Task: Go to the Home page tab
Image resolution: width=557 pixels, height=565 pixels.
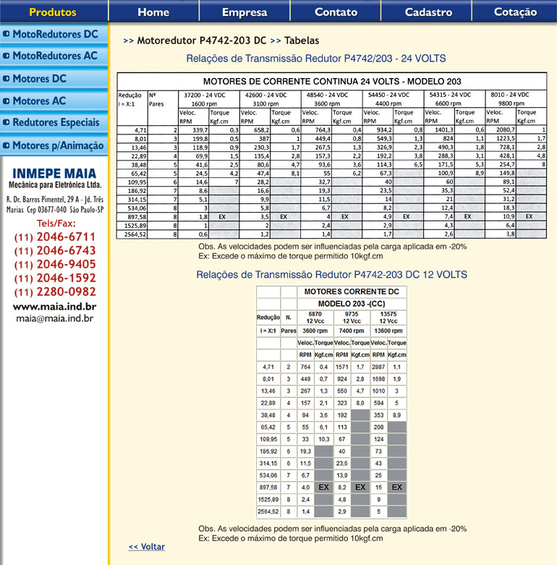Action: (153, 12)
